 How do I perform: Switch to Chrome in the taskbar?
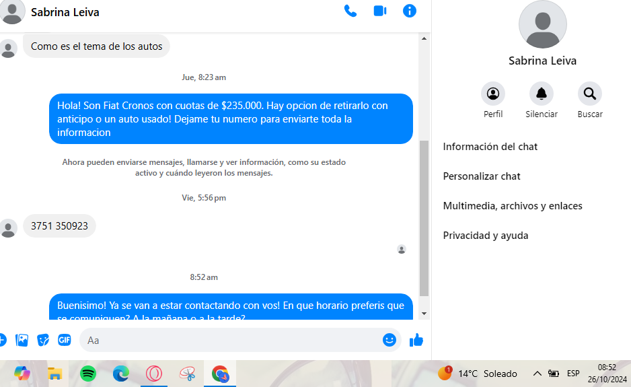220,374
